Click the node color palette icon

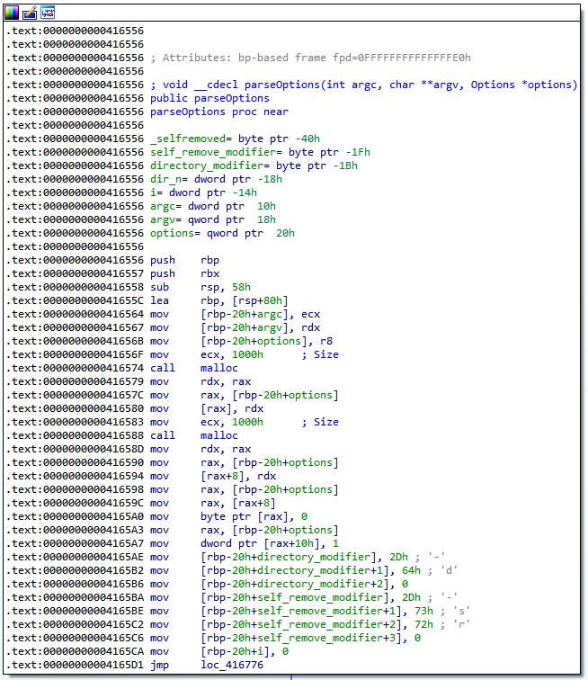point(12,13)
